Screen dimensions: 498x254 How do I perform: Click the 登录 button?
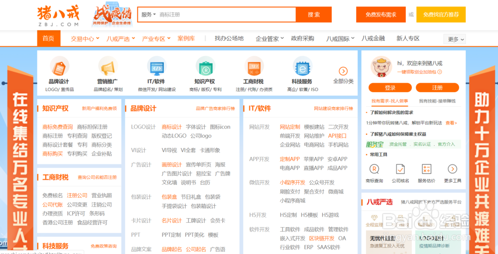[x=390, y=88]
